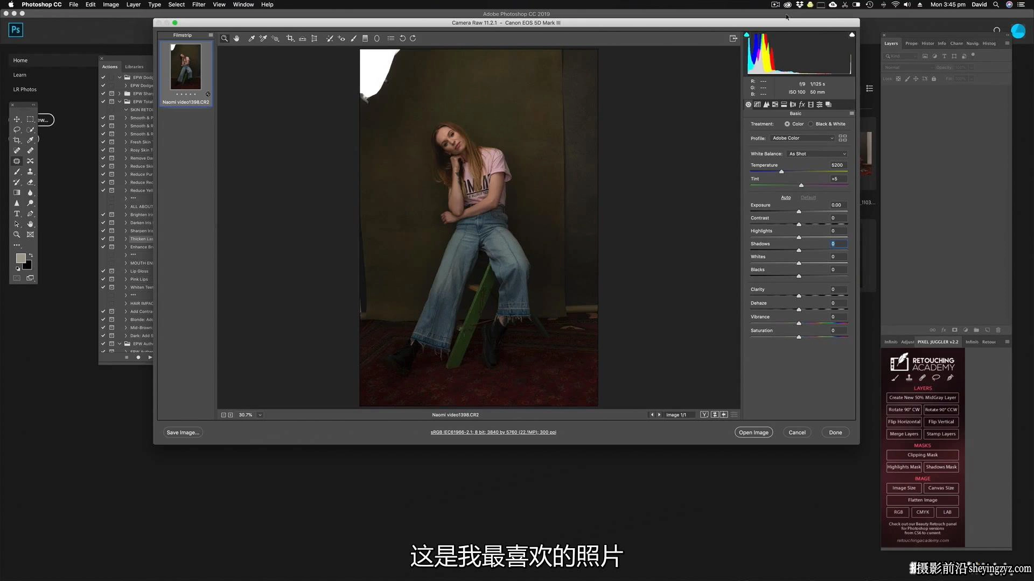Open the Snapshots panel tab
Viewport: 1034px width, 581px height.
click(x=828, y=104)
